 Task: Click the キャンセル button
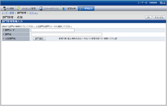coord(159,17)
